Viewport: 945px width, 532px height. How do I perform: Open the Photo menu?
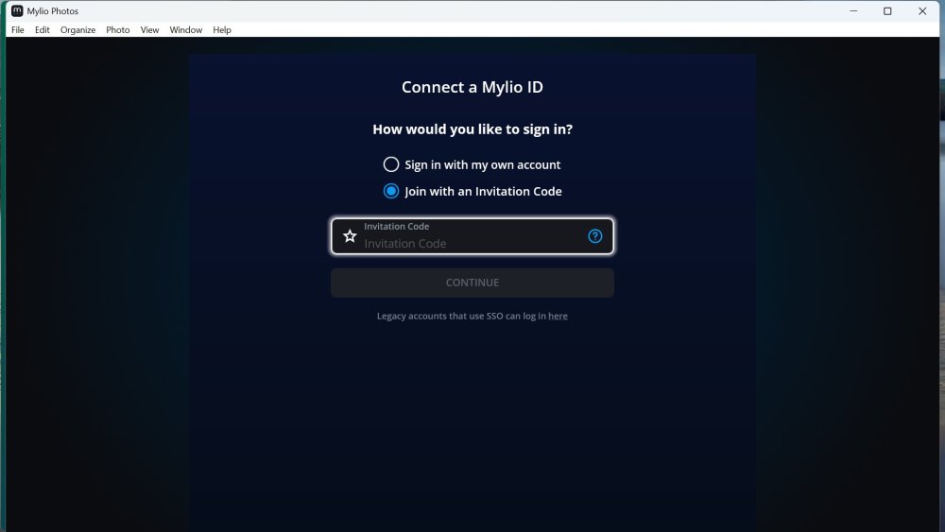point(117,29)
